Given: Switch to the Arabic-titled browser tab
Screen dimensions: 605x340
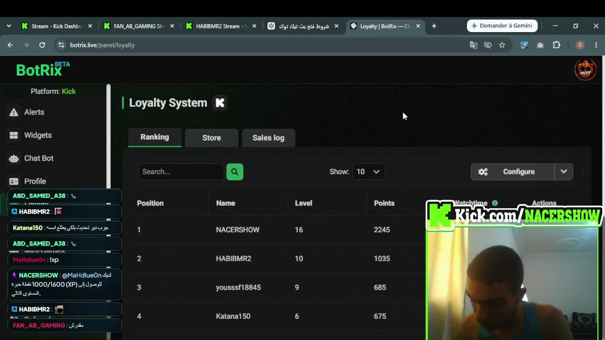Looking at the screenshot, I should pyautogui.click(x=303, y=26).
